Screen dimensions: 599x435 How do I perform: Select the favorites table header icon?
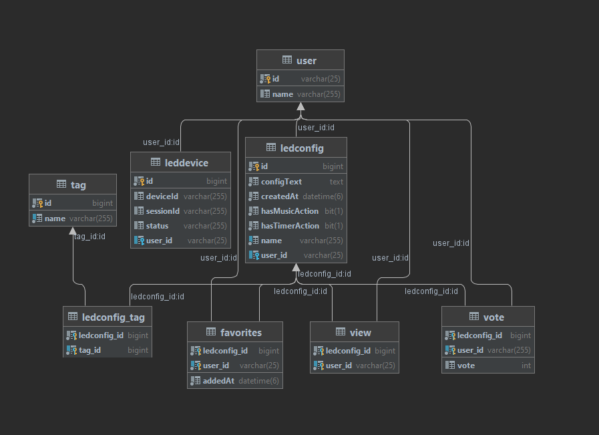[211, 332]
